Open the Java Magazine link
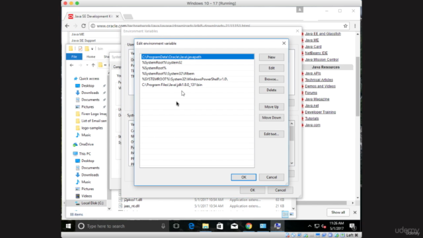The width and height of the screenshot is (423, 238). tap(317, 99)
